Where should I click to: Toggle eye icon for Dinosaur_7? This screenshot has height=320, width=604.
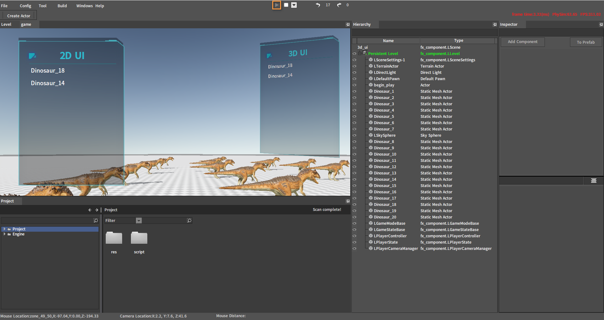[354, 129]
